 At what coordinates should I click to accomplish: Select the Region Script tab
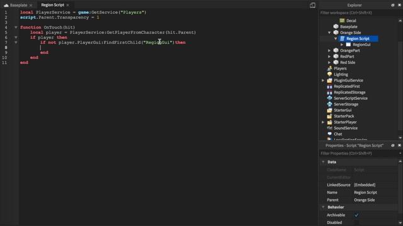pyautogui.click(x=53, y=5)
